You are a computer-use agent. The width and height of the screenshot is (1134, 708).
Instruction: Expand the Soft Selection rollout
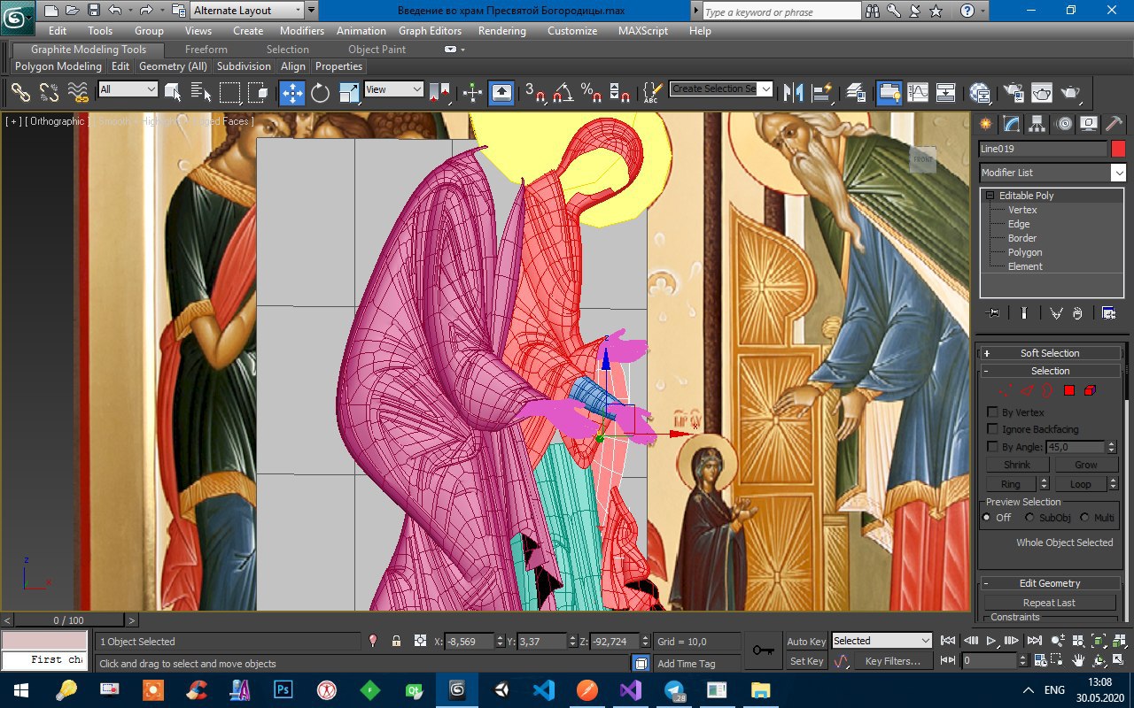click(x=1050, y=353)
